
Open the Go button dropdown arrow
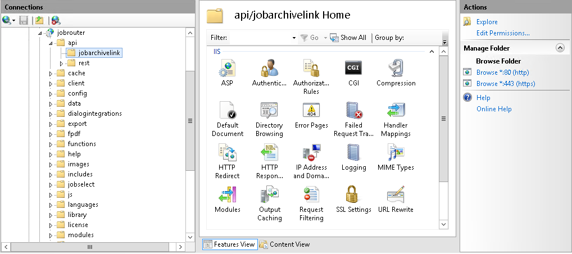[325, 38]
